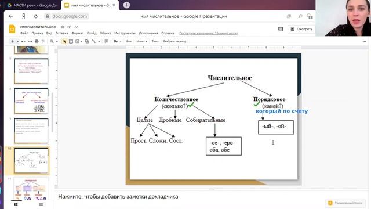Open the Дополнения menu
This screenshot has width=371, height=209.
point(148,33)
